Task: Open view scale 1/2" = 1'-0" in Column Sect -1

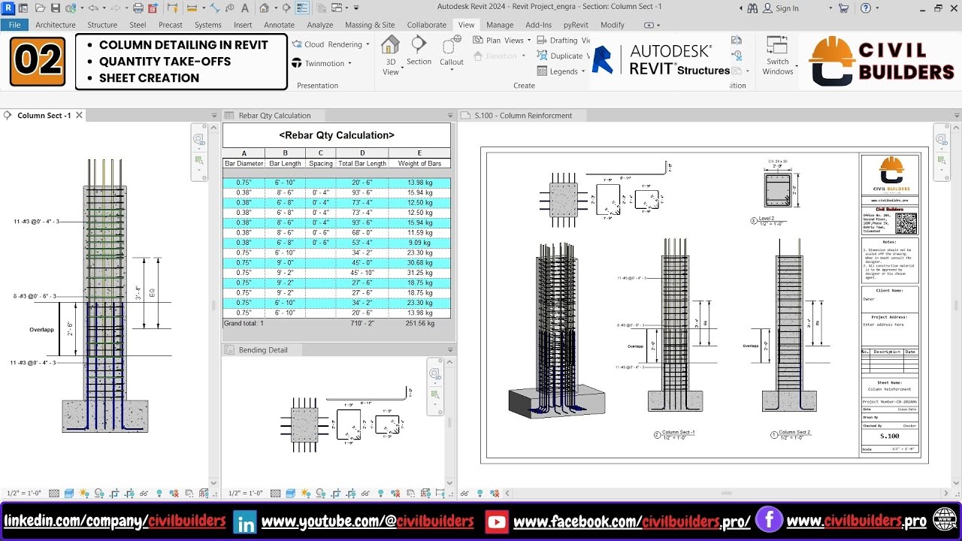Action: click(23, 493)
